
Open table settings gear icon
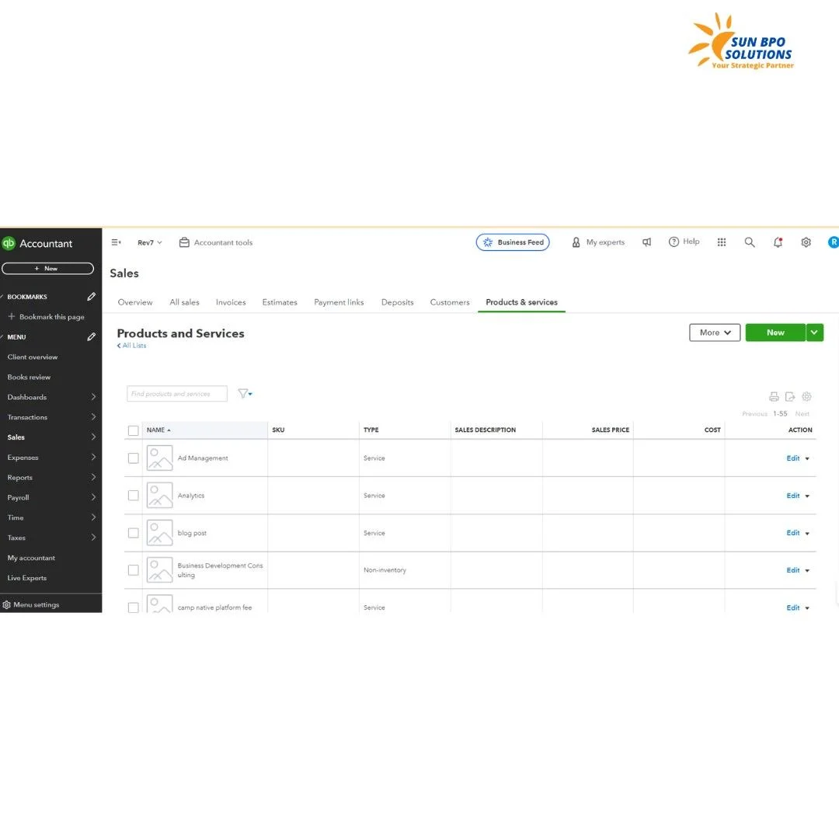tap(806, 396)
